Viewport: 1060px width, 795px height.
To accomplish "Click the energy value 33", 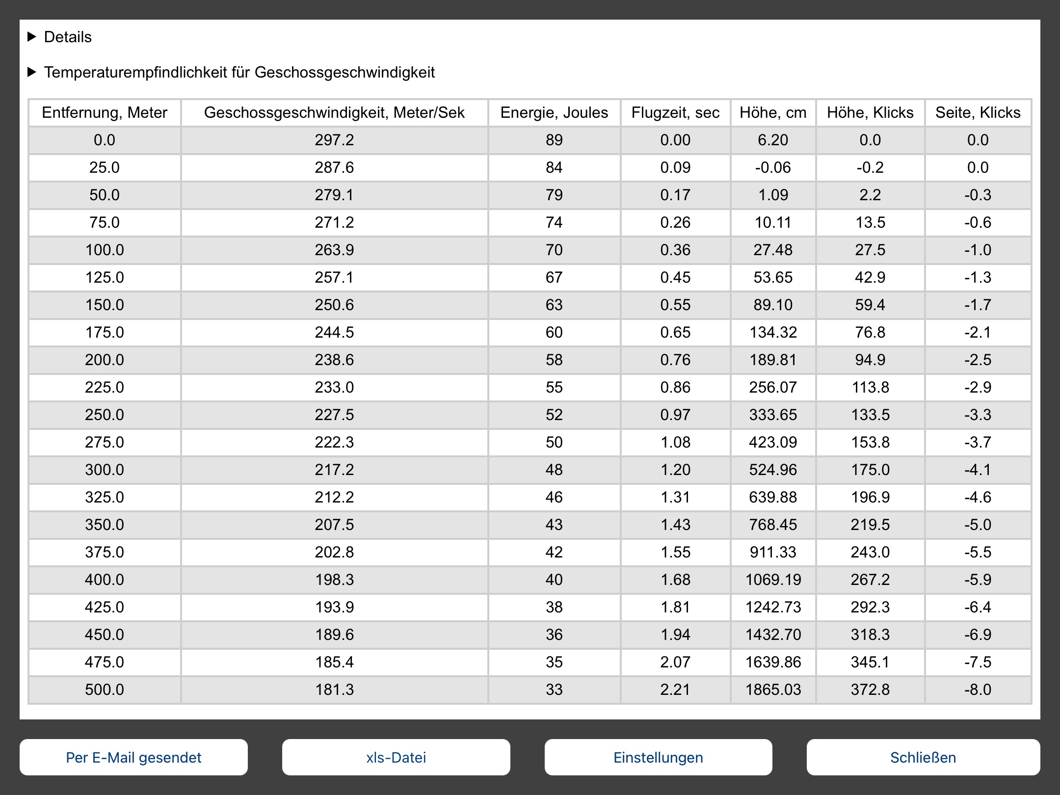I will (x=554, y=689).
